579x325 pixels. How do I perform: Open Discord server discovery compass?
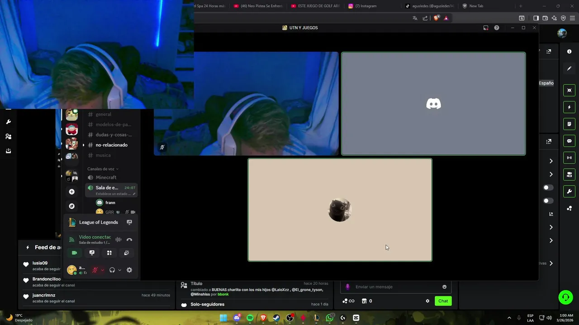click(71, 206)
